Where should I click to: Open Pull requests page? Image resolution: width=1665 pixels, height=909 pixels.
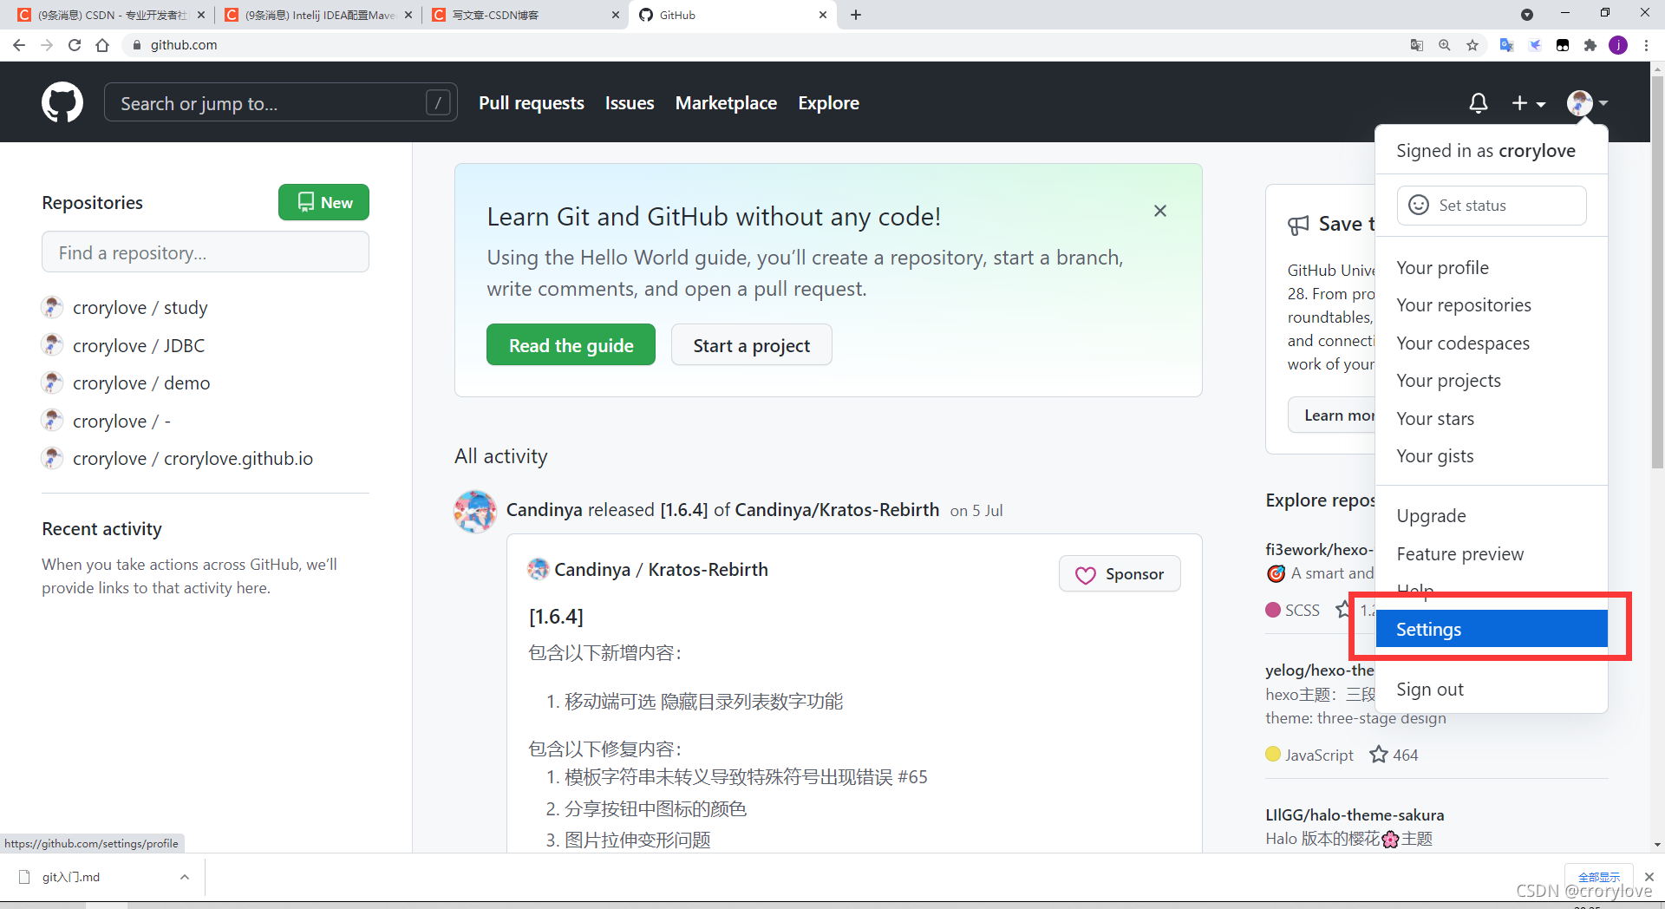[532, 103]
